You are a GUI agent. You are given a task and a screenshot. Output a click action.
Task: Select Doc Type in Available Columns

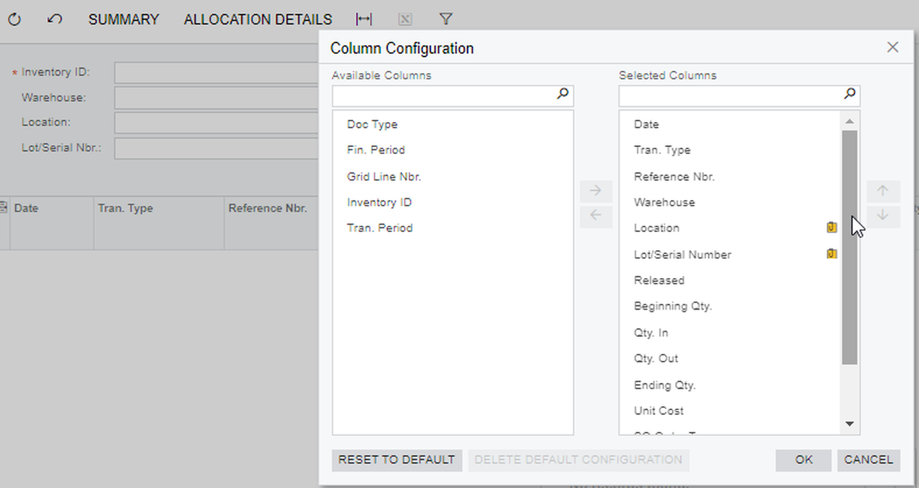372,124
